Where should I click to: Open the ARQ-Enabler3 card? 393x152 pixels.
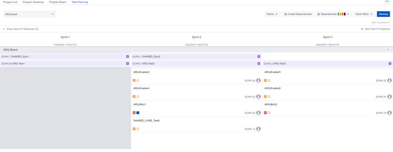pos(196,77)
